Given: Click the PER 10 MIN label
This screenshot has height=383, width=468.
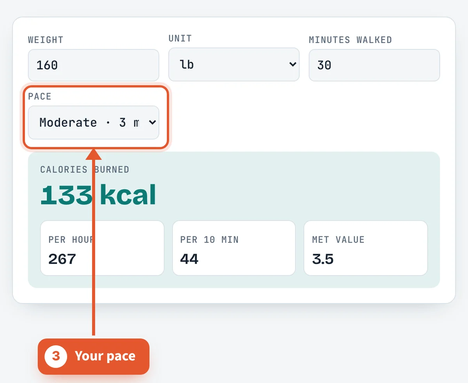Looking at the screenshot, I should click(x=209, y=240).
